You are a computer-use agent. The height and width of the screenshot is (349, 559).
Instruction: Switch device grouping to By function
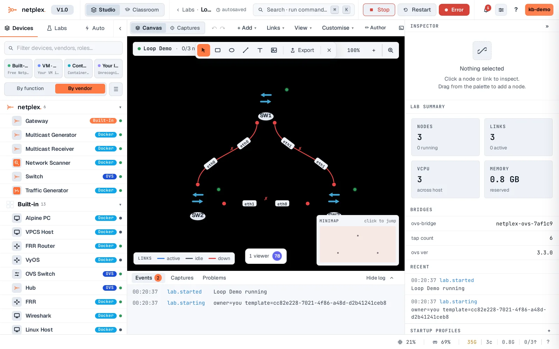click(x=30, y=89)
